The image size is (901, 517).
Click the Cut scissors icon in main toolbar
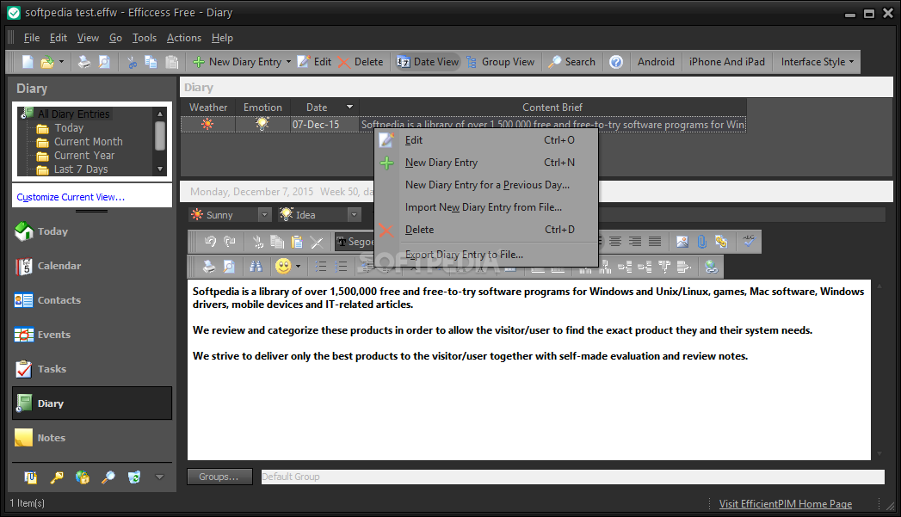[133, 61]
